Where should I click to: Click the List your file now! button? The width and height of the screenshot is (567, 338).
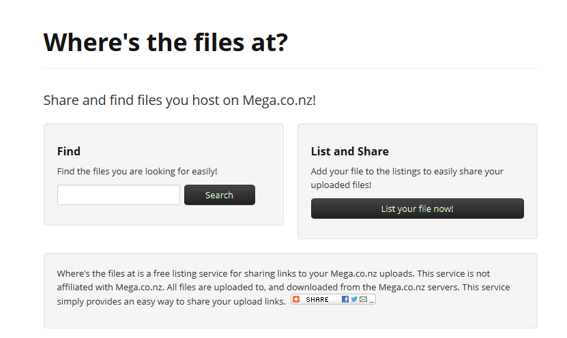418,209
